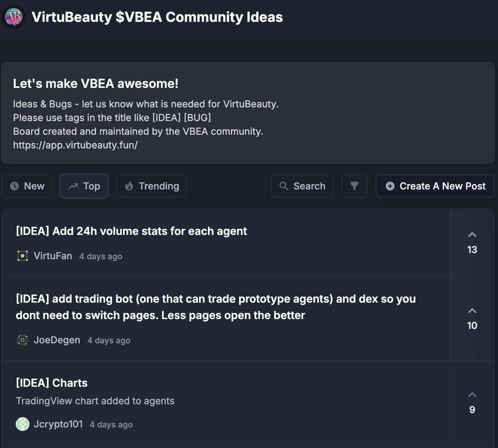Open VirtuBeauty $VBEA Community Ideas title
The image size is (498, 448).
pos(157,17)
